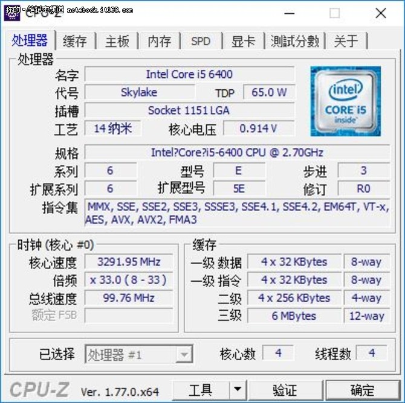Confirm with the 确定 button
The image size is (405, 403).
click(x=362, y=389)
